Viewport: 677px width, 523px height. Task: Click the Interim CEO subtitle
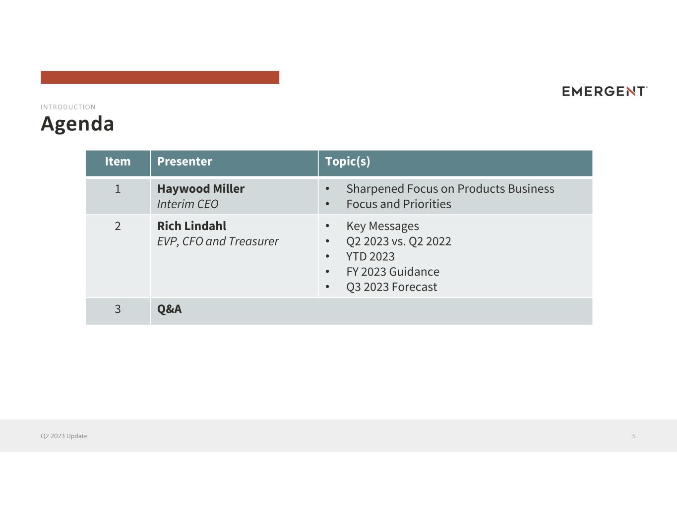pos(187,204)
